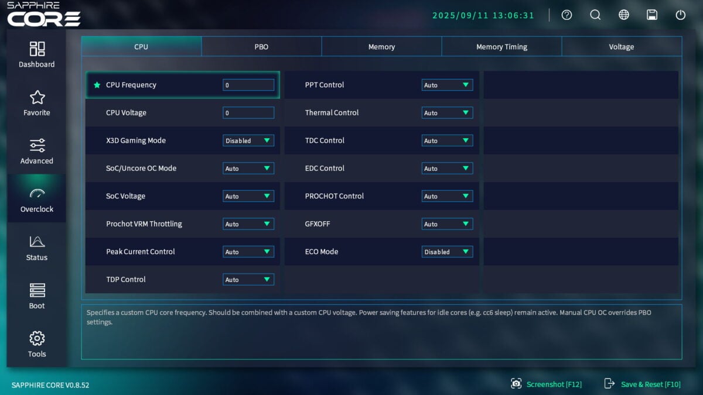Click the save floppy disk icon
Image resolution: width=703 pixels, height=395 pixels.
click(x=652, y=15)
